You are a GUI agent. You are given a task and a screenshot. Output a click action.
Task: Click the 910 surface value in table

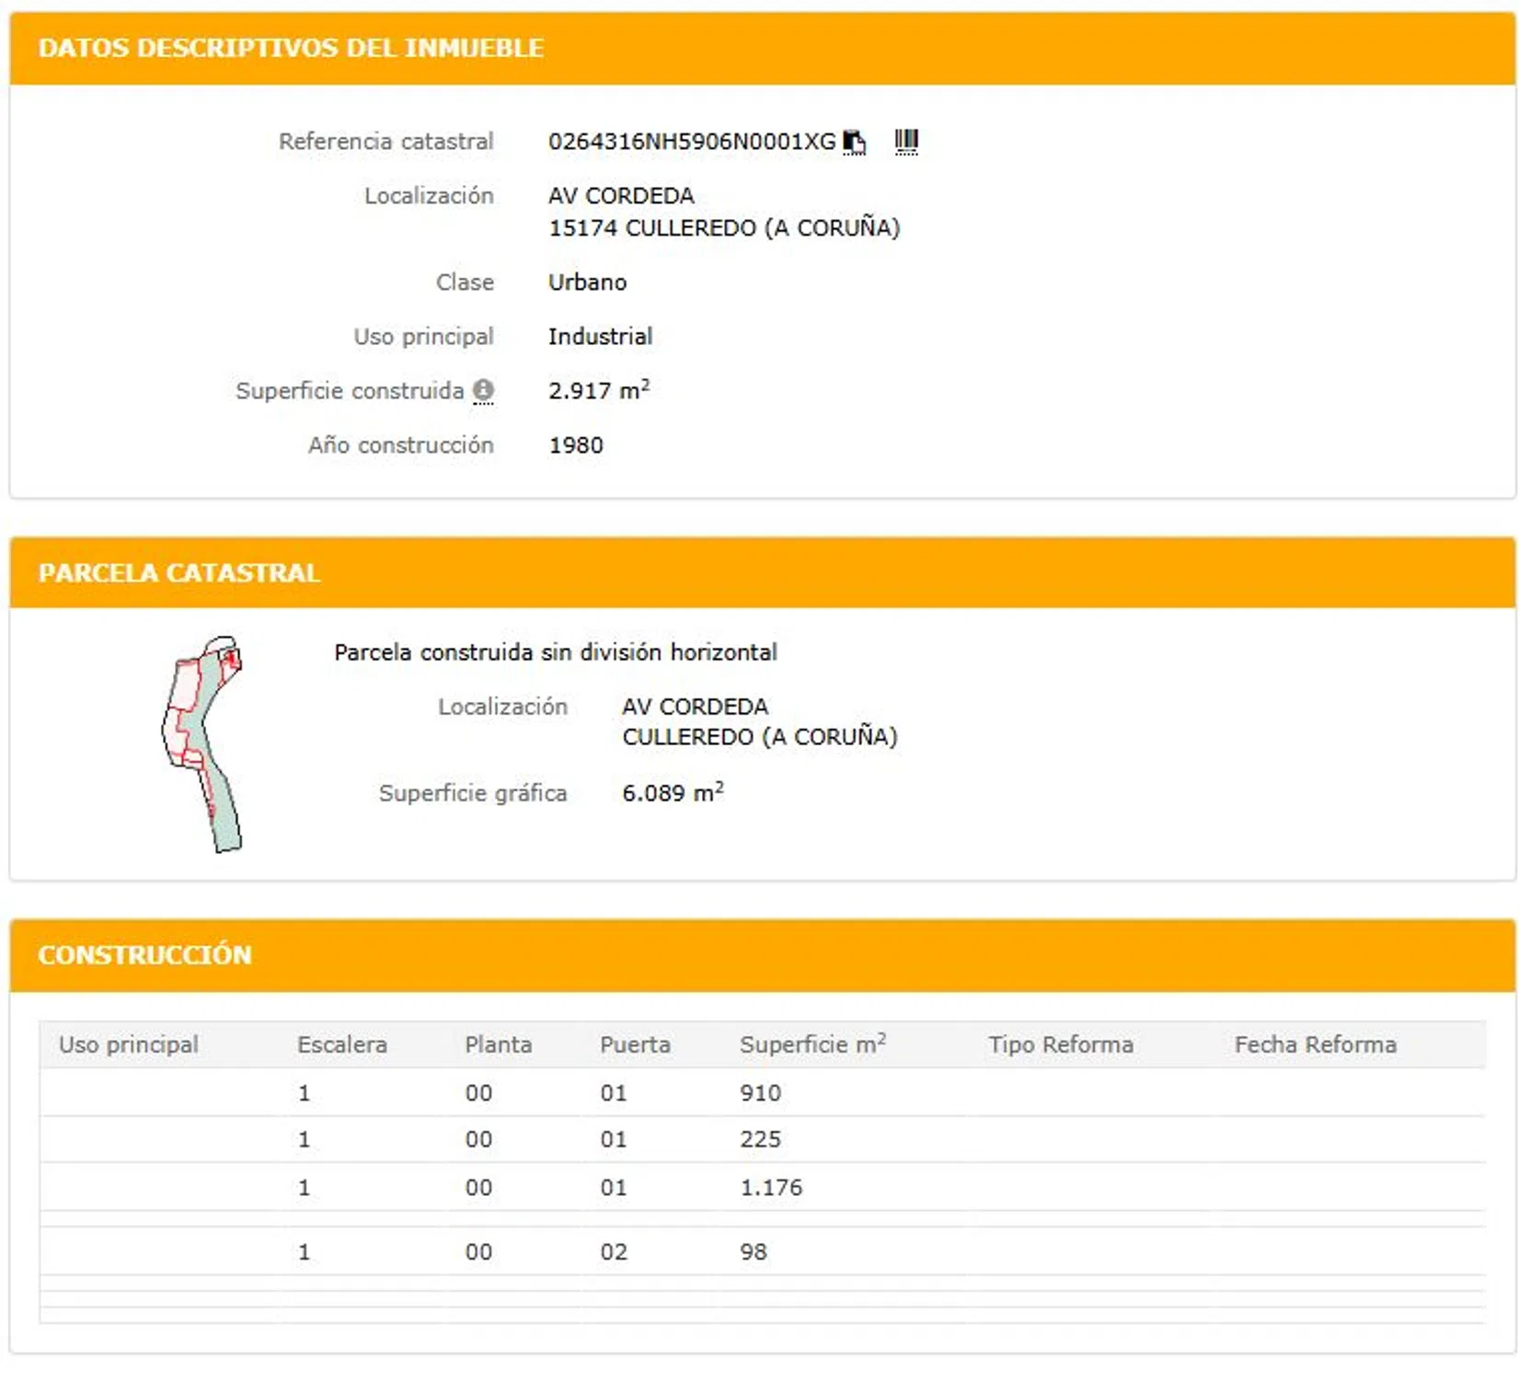pos(760,1093)
